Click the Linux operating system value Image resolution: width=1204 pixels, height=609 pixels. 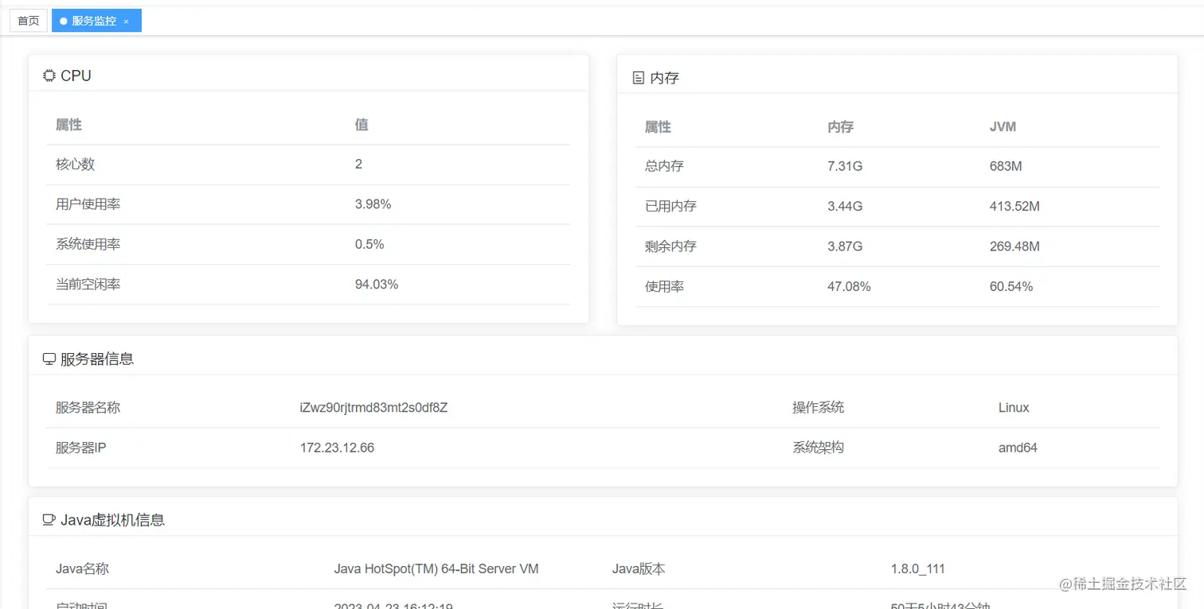pyautogui.click(x=1011, y=407)
